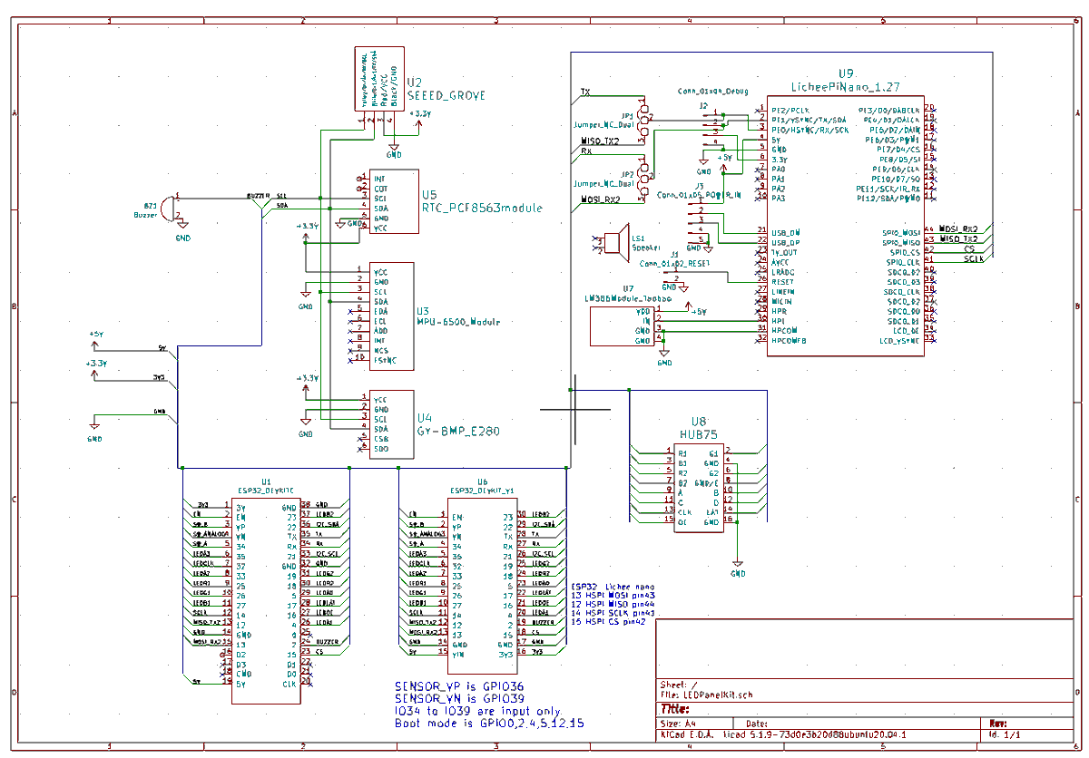Select the MPU-6500_Module value text
This screenshot has width=1089, height=758.
click(458, 321)
